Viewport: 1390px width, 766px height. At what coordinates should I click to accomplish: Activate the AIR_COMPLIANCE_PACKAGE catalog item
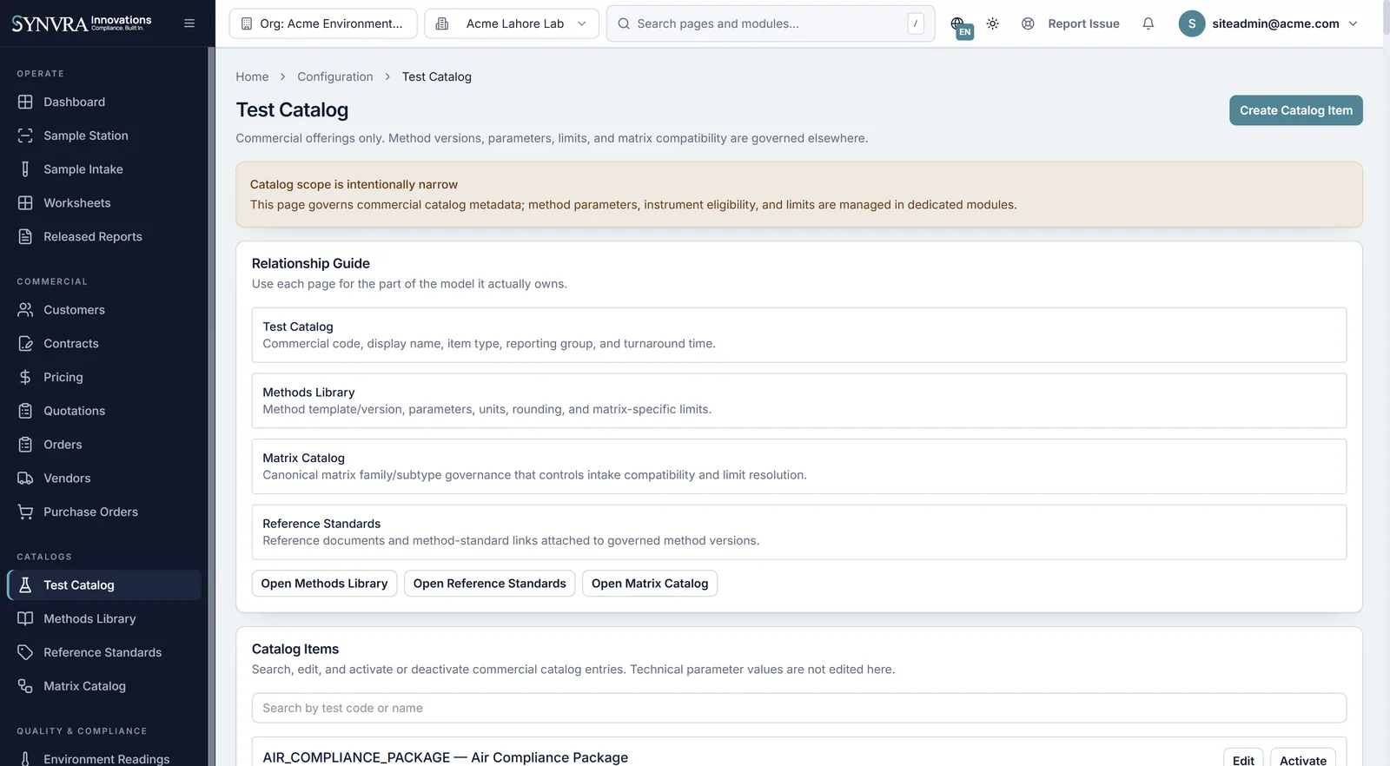(x=1303, y=758)
